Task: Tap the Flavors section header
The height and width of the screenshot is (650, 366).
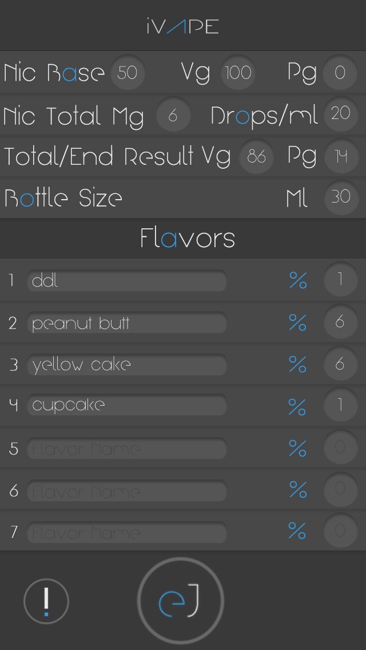Action: [187, 238]
